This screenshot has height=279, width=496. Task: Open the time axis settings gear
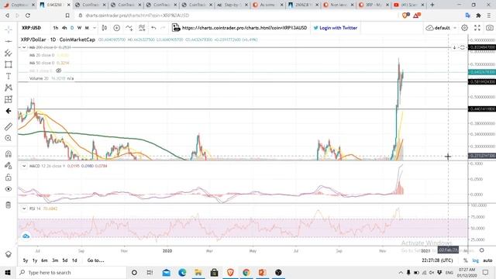click(x=482, y=250)
